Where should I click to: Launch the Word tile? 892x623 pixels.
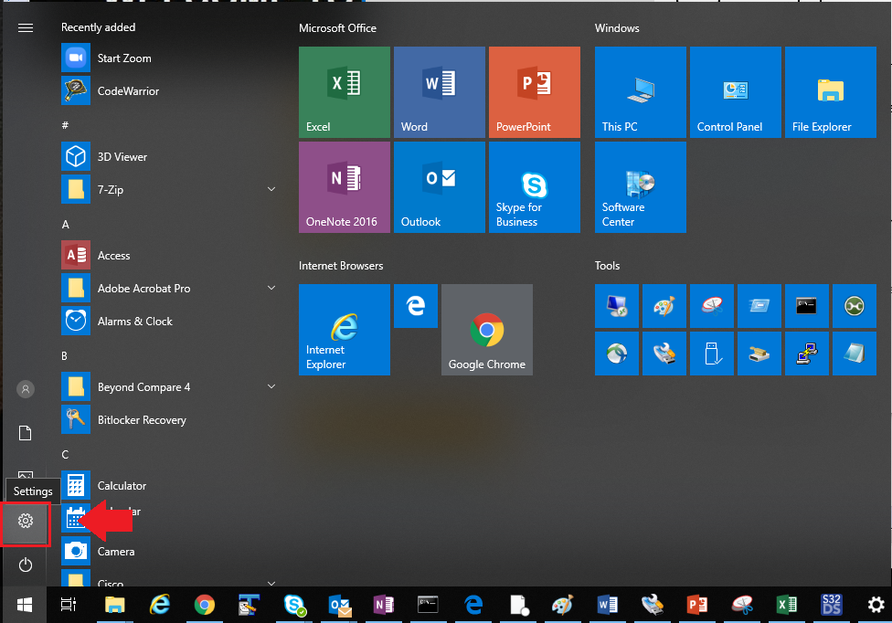[x=440, y=92]
